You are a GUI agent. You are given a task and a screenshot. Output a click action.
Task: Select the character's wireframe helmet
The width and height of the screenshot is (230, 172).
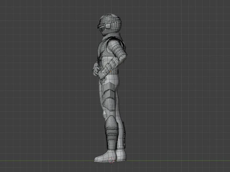coord(110,25)
